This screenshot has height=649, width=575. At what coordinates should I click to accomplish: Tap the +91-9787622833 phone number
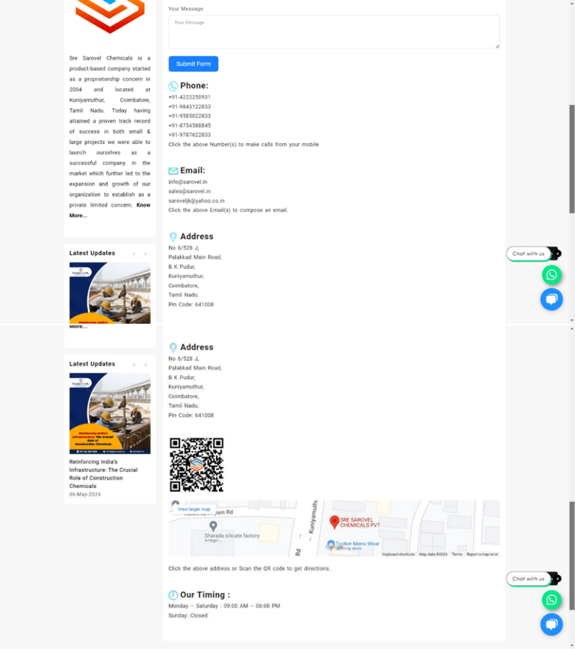189,135
